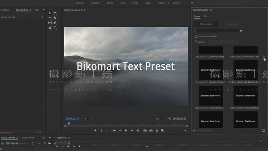Open the Program Sequence 01 panel menu

point(85,10)
